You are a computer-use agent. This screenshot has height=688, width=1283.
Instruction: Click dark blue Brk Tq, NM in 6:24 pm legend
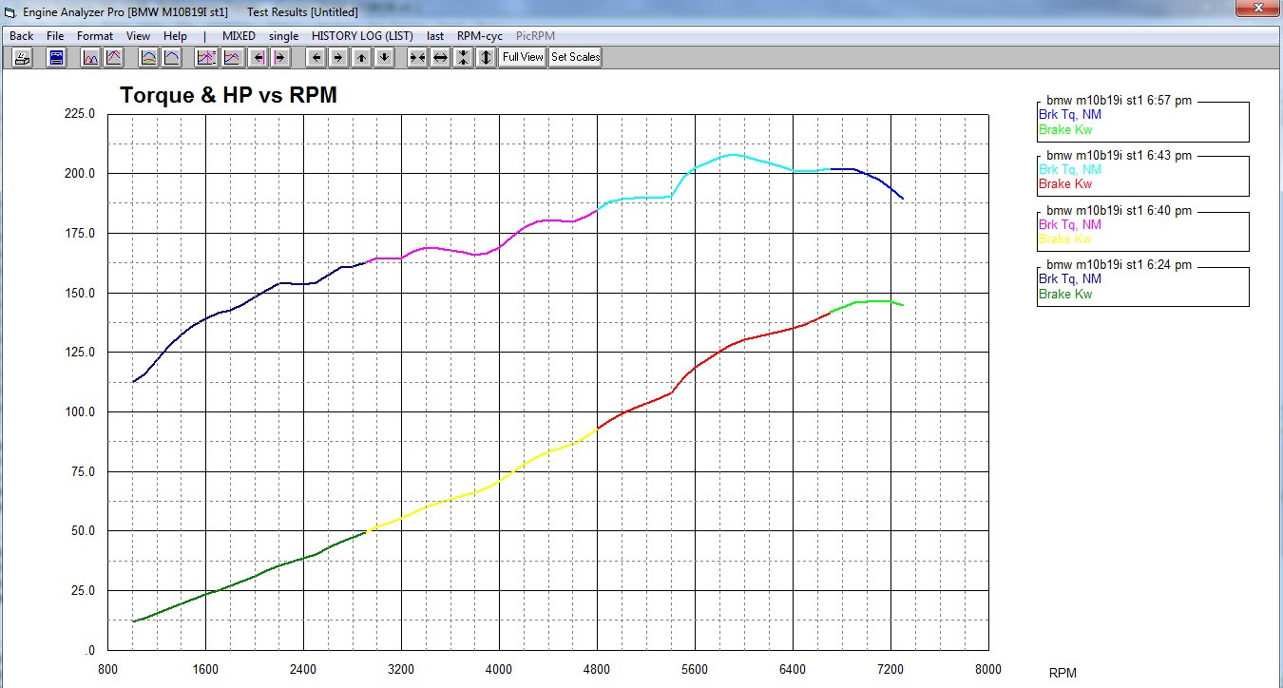click(x=1070, y=279)
